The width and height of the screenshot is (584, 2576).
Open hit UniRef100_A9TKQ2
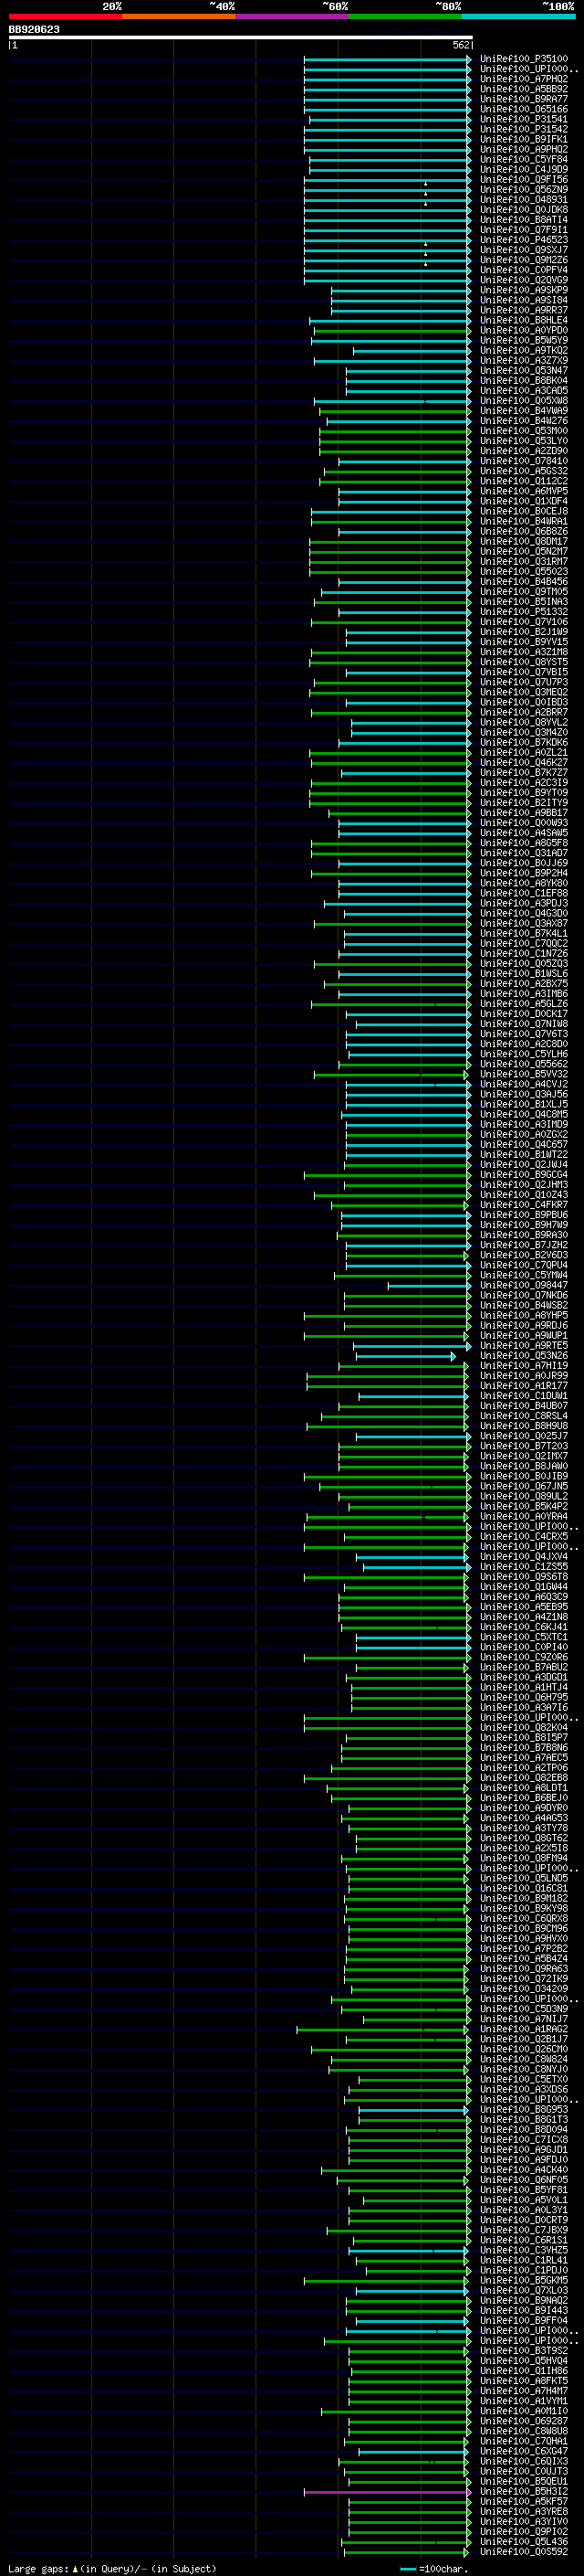[523, 350]
